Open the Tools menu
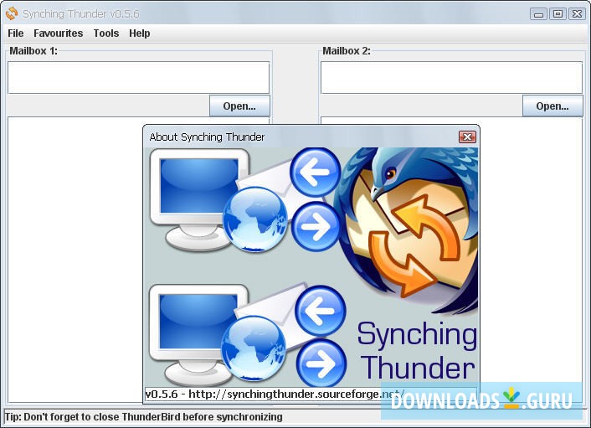 [106, 34]
